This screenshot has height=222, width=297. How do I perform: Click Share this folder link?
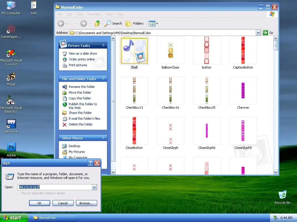click(80, 113)
